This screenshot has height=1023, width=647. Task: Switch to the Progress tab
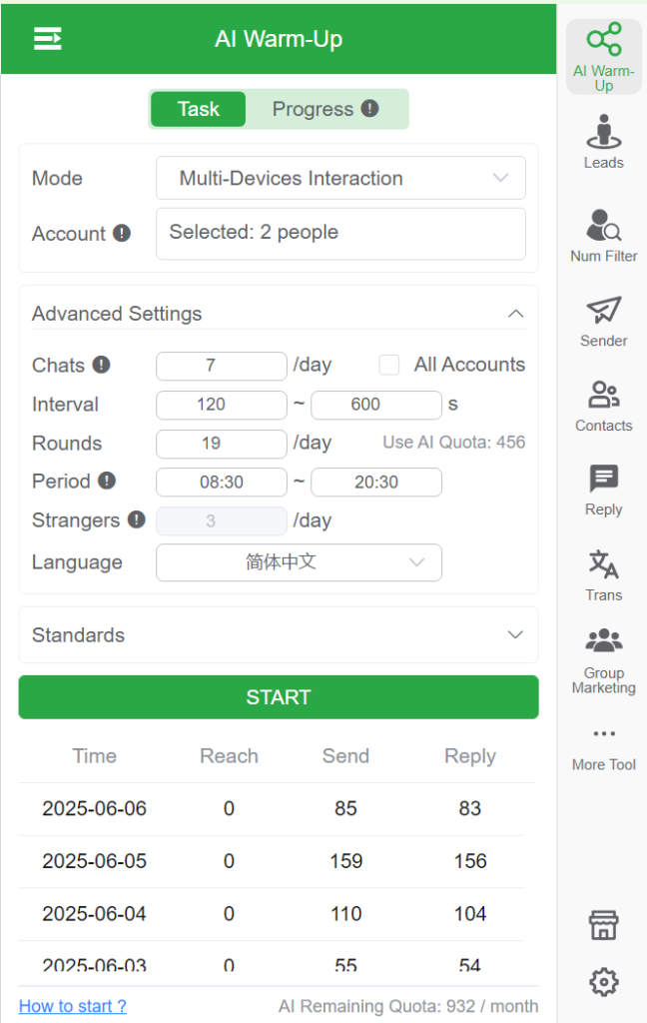coord(325,109)
